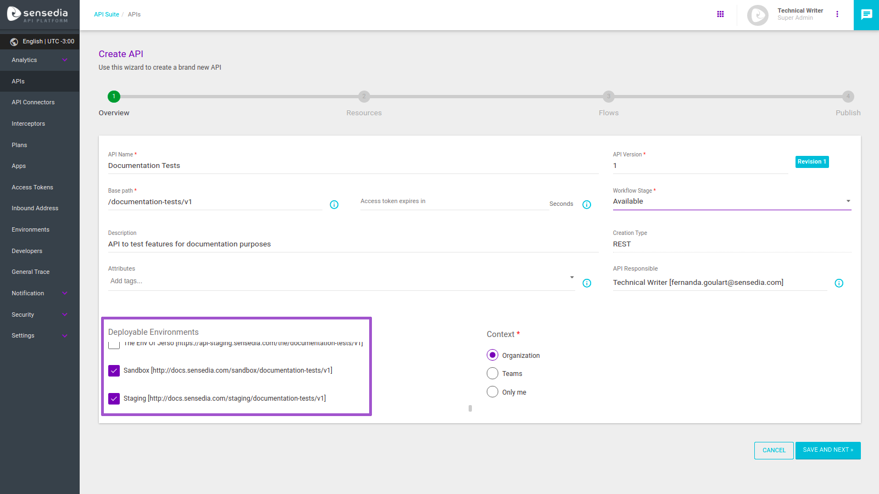879x494 pixels.
Task: Open the Interceptors sidebar item
Action: (x=28, y=123)
